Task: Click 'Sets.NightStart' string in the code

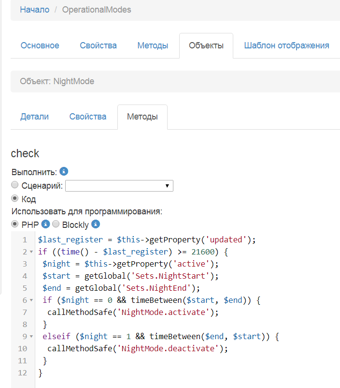Action: [170, 276]
